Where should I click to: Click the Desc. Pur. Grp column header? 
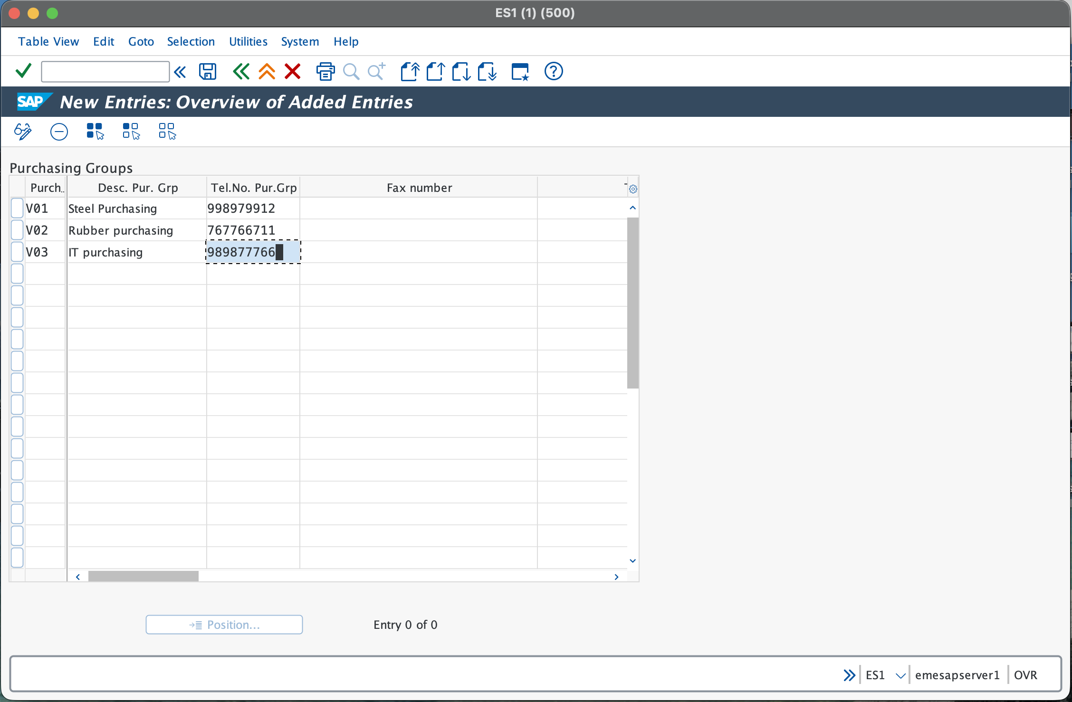tap(137, 188)
